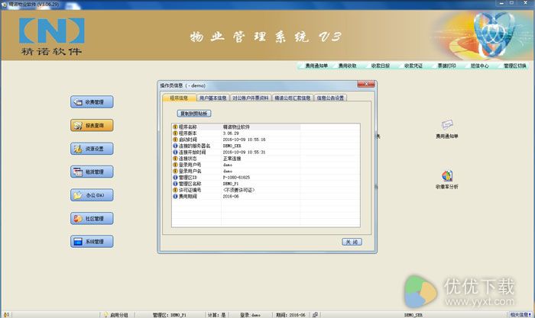Open 资源设置 module button
The image size is (535, 318).
click(92, 149)
